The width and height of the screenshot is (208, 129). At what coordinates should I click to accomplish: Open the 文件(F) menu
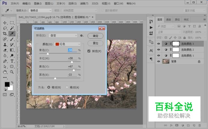(15, 4)
